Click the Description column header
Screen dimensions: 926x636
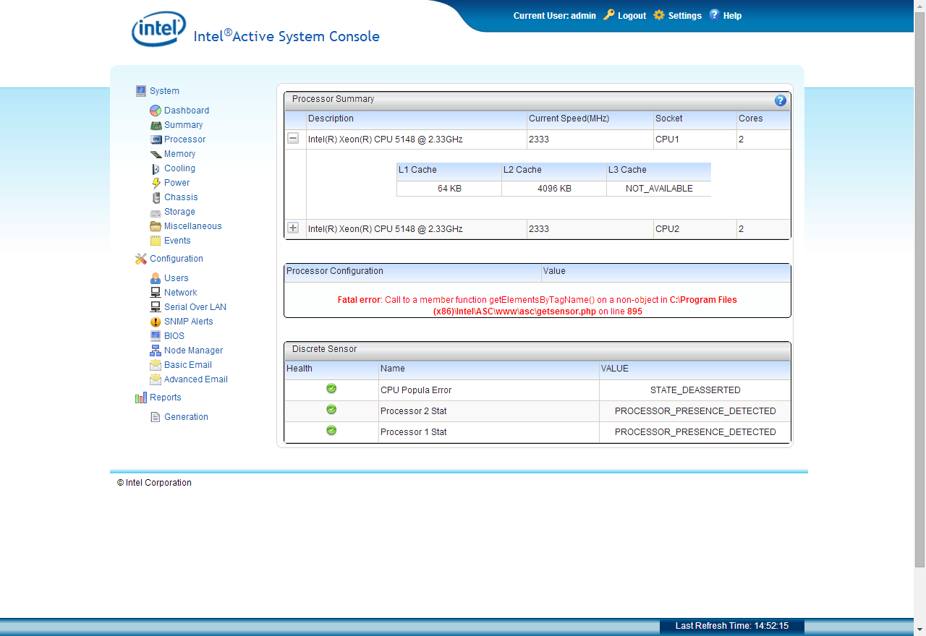click(417, 119)
